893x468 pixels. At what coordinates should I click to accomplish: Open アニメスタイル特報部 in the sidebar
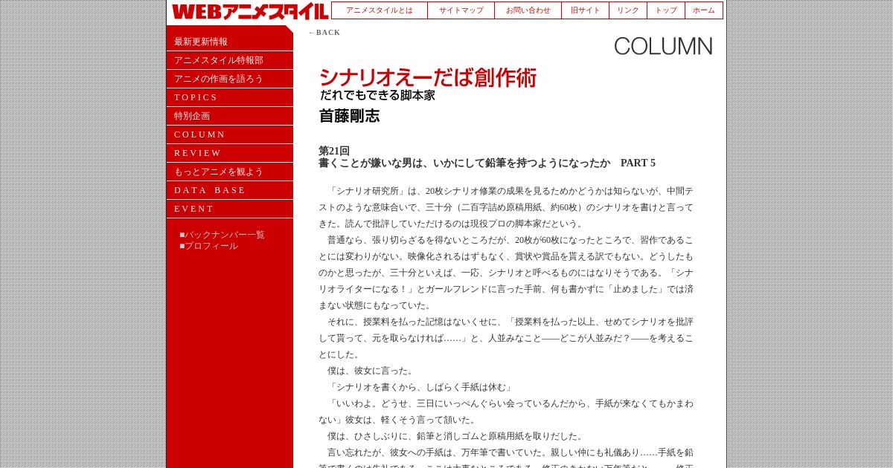(230, 60)
